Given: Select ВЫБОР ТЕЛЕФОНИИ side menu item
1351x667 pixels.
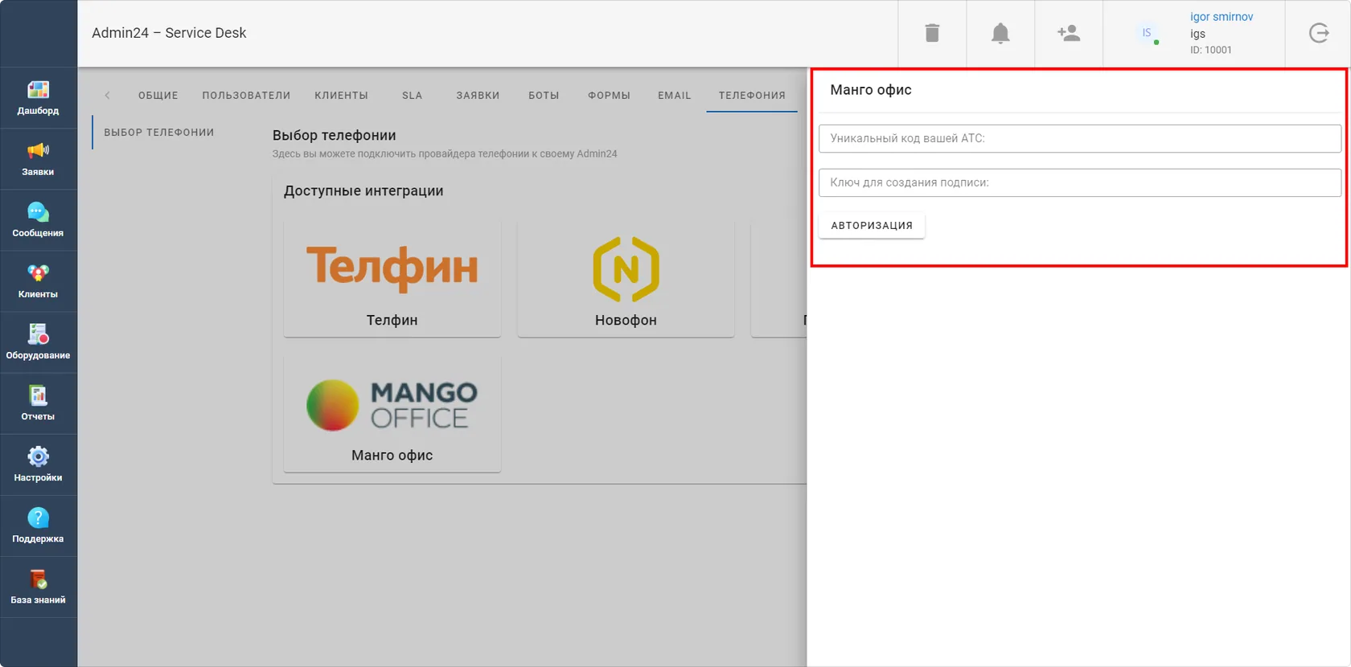Looking at the screenshot, I should click(159, 133).
